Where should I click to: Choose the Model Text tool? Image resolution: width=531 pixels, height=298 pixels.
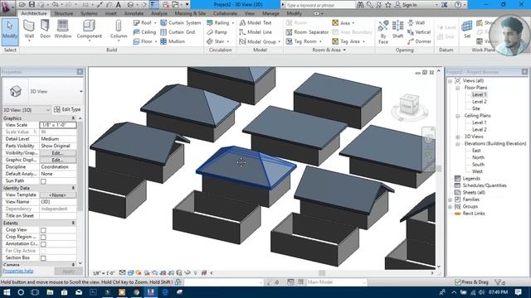pos(256,22)
